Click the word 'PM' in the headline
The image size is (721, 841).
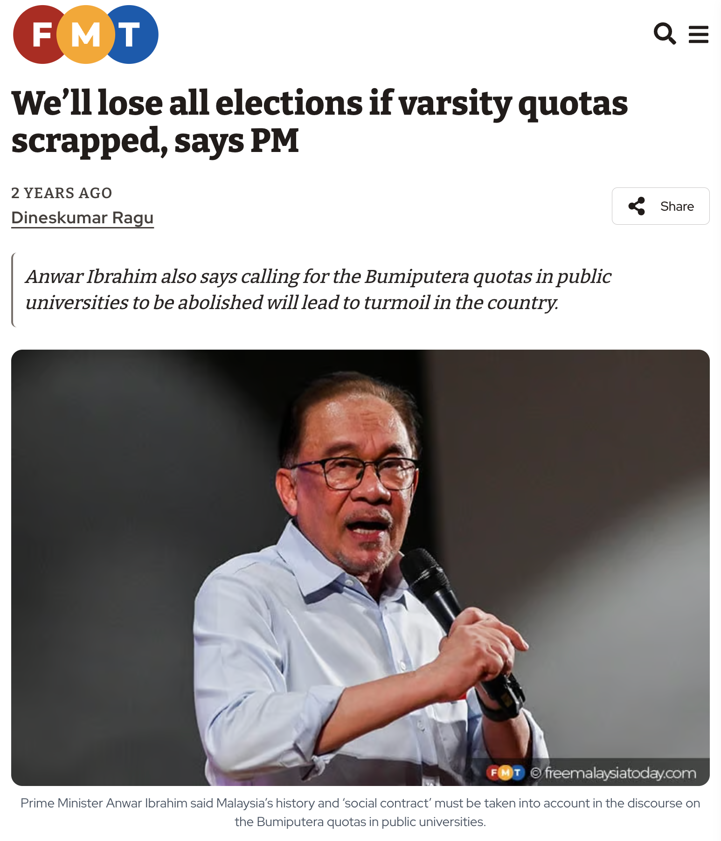pyautogui.click(x=274, y=141)
